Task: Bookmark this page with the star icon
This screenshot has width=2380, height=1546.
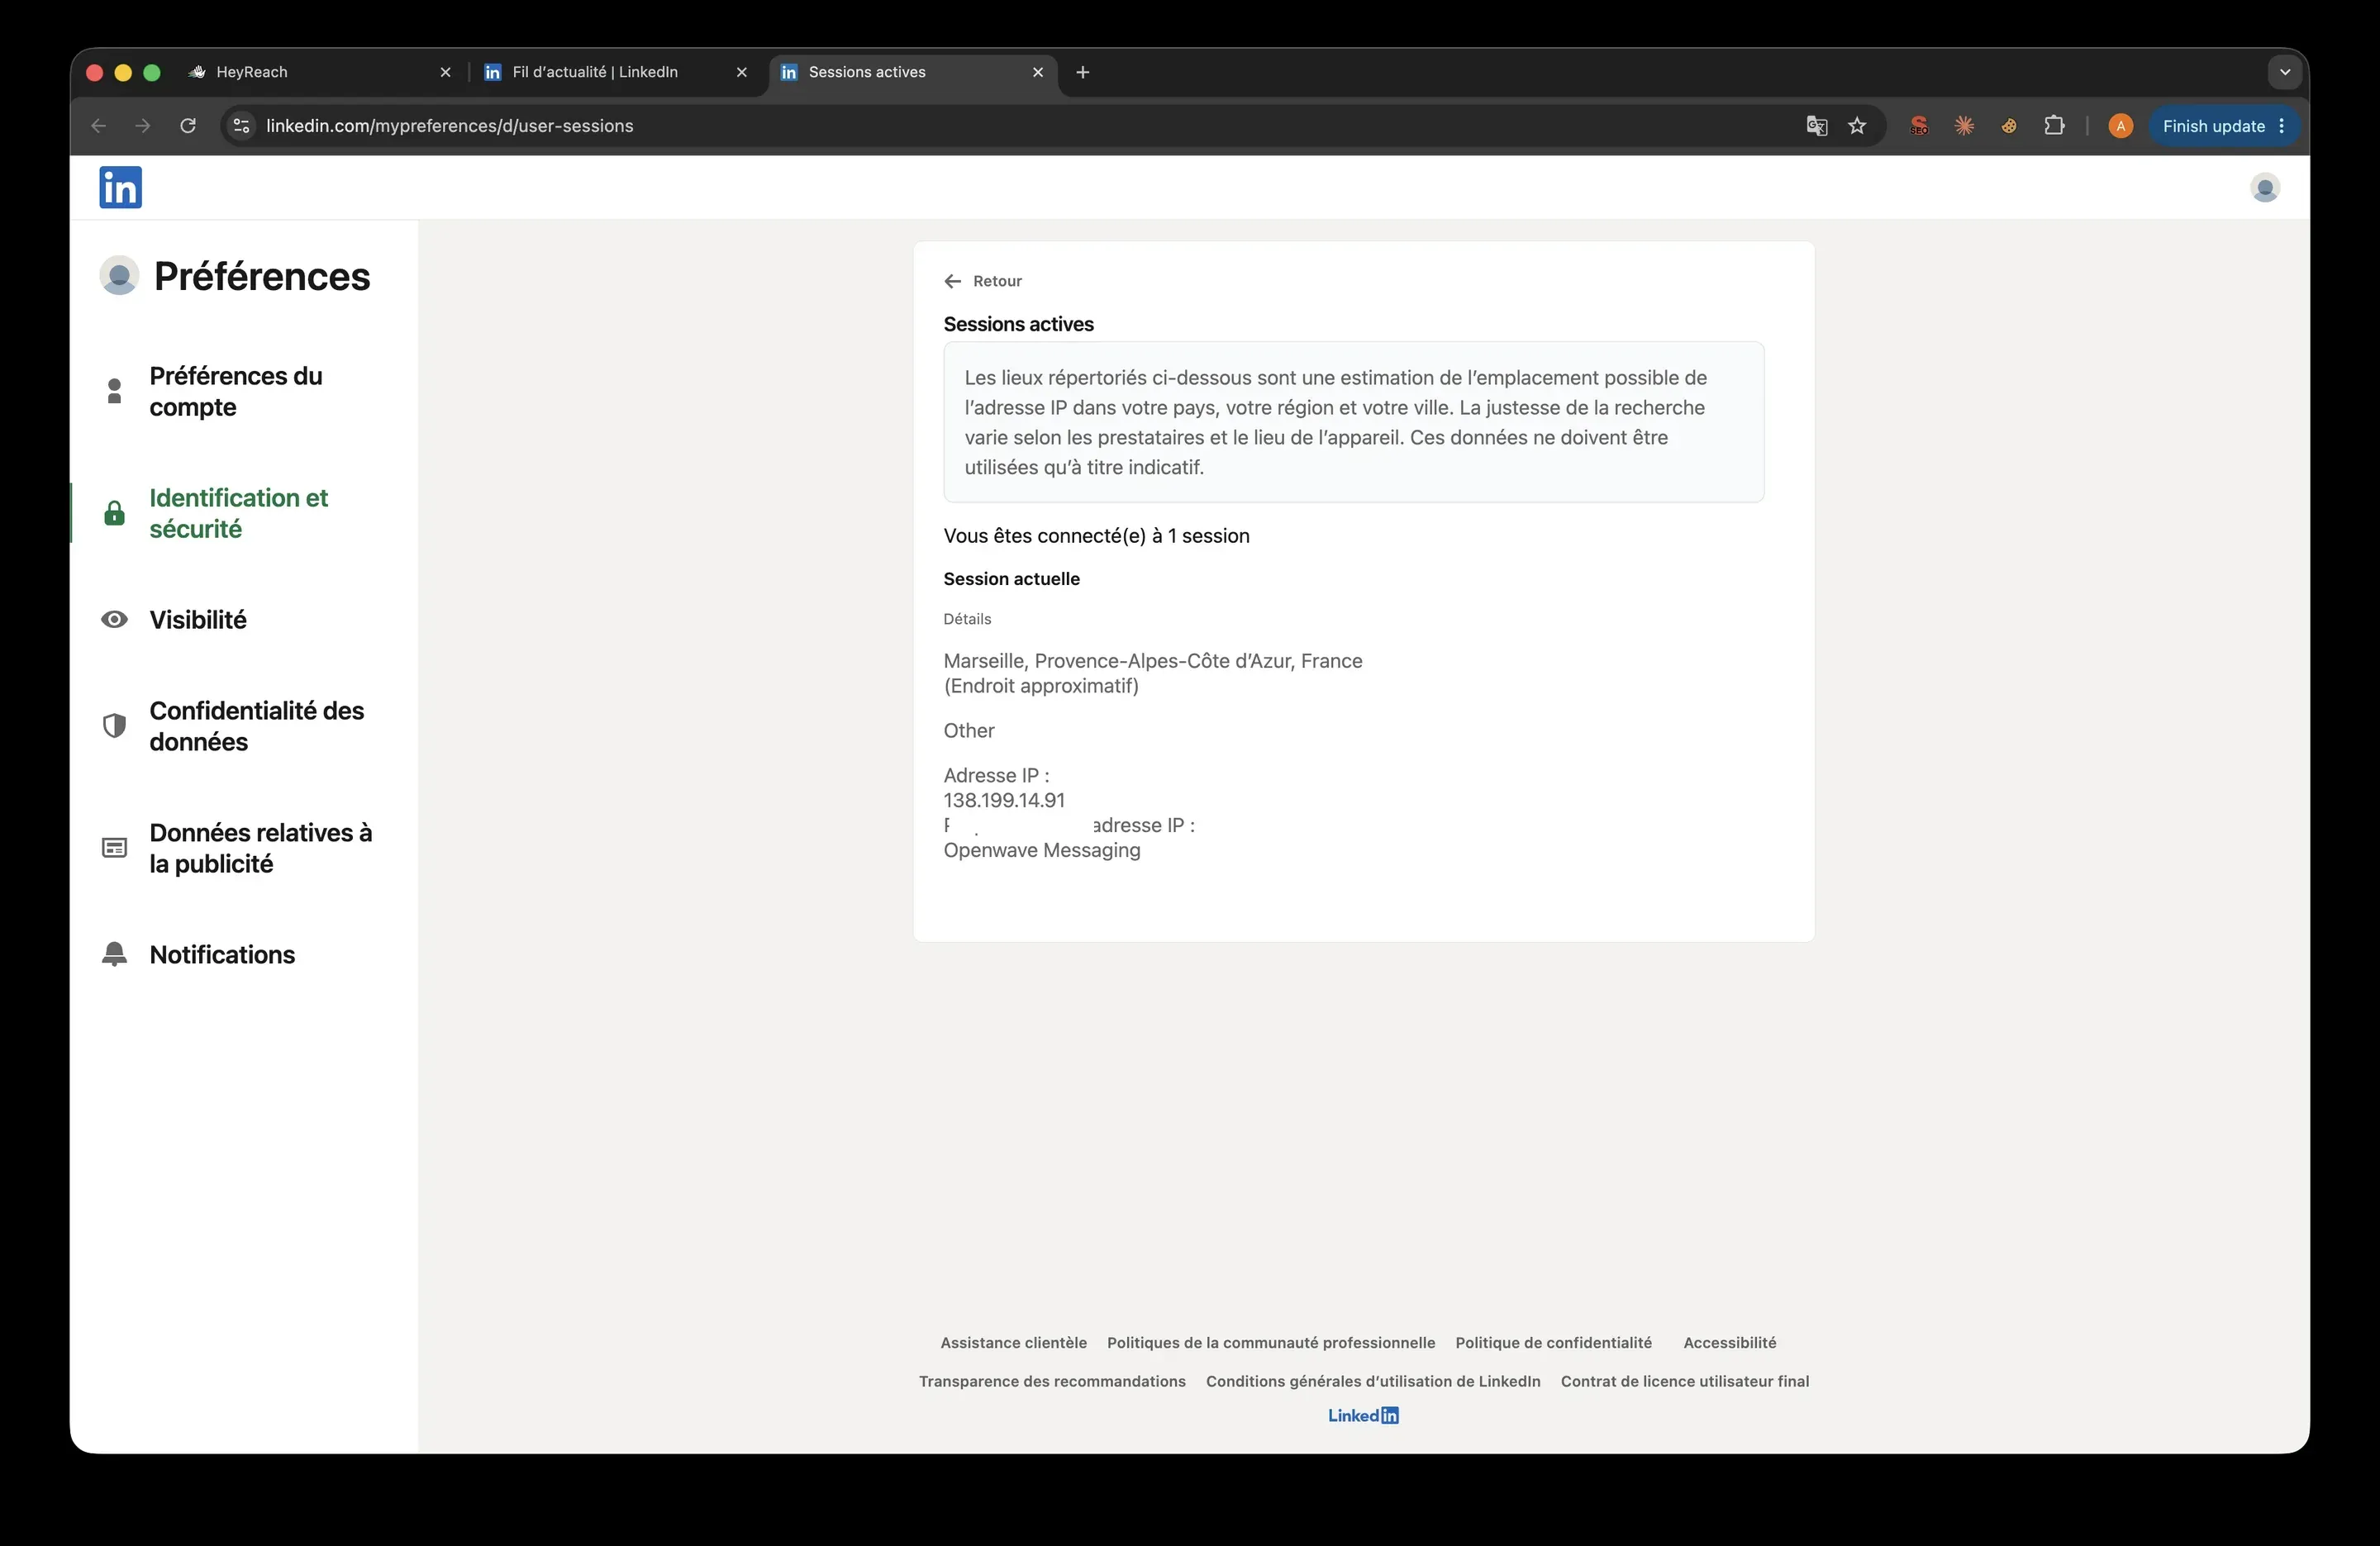Action: 1857,126
